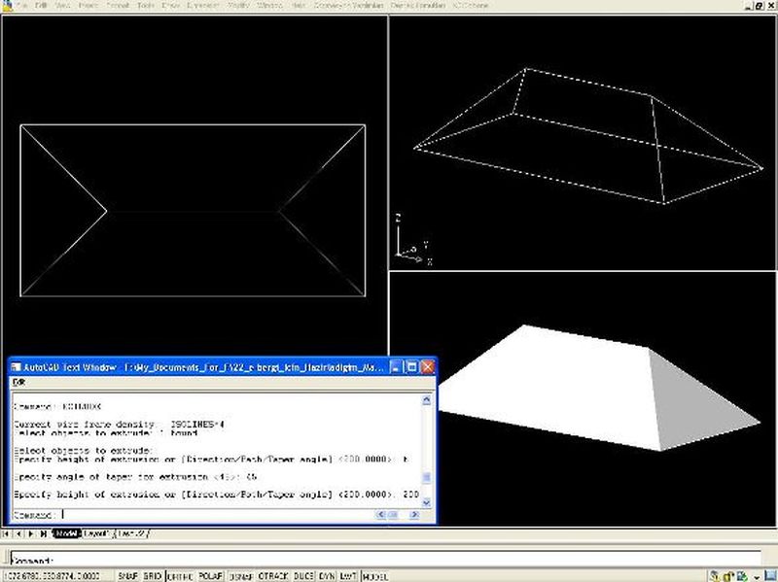Screen dimensions: 778x582
Task: Enable POLAR tracking in status bar
Action: 211,576
